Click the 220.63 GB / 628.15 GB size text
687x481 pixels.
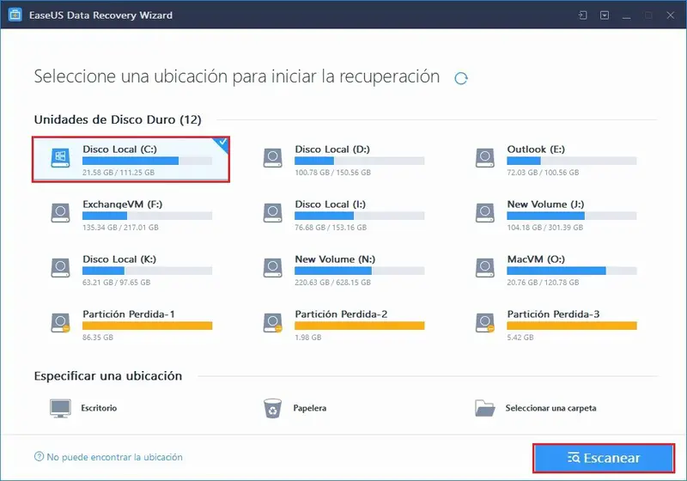coord(332,283)
